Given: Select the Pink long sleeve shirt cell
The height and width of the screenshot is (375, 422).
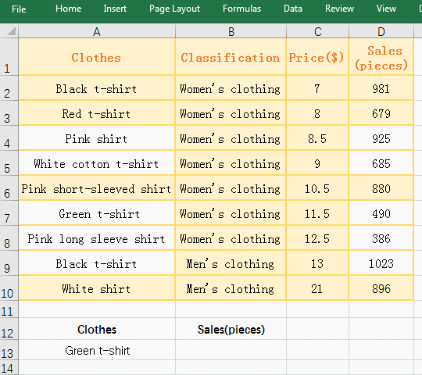Looking at the screenshot, I should click(97, 238).
